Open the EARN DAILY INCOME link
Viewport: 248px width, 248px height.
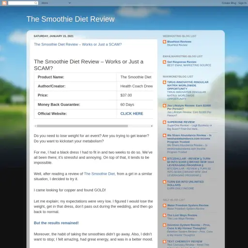(180, 188)
